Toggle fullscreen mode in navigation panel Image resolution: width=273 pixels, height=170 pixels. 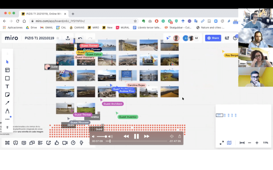point(222,143)
